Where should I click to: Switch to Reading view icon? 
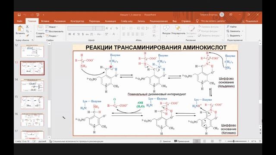pyautogui.click(x=212, y=141)
